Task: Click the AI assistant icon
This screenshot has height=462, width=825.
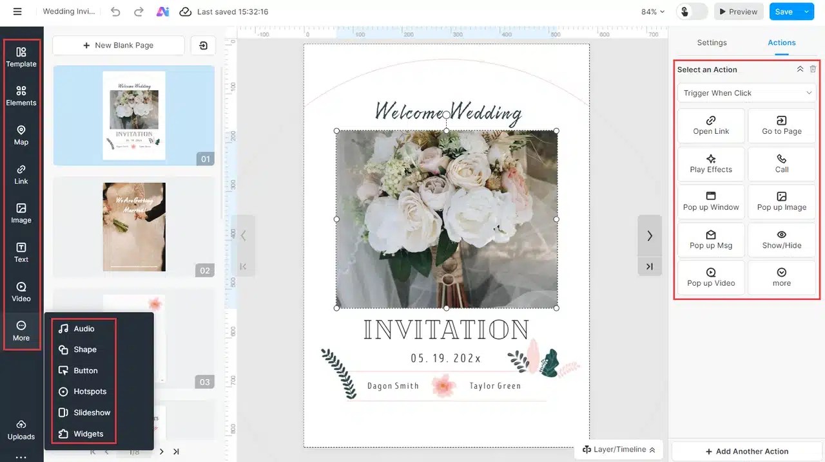Action: click(162, 11)
